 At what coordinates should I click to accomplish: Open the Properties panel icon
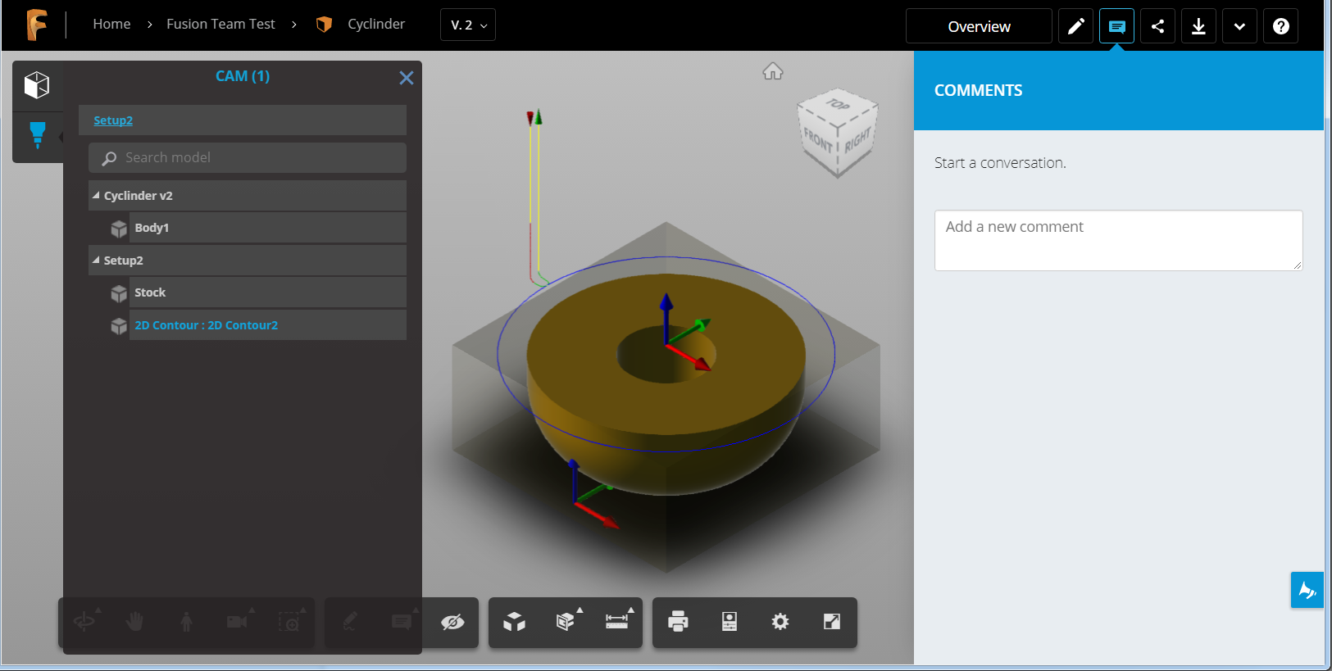[x=730, y=622]
